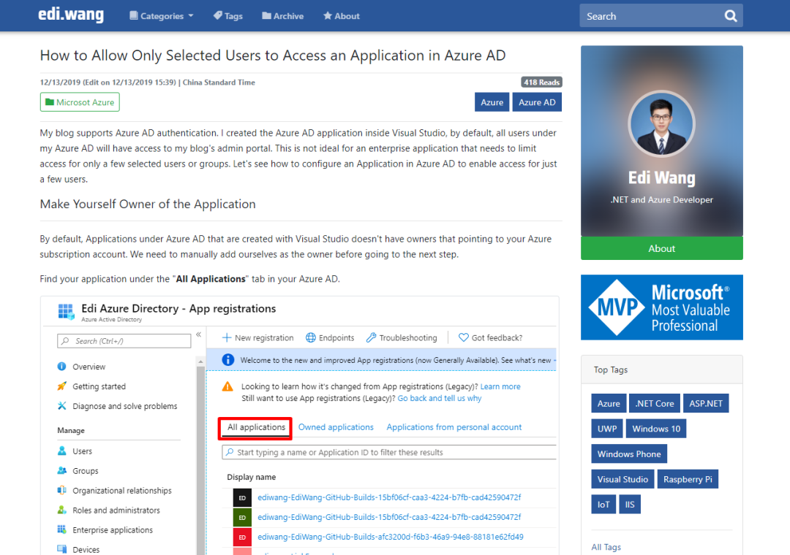Click the orange warning triangle icon
The image size is (790, 555).
tap(227, 386)
